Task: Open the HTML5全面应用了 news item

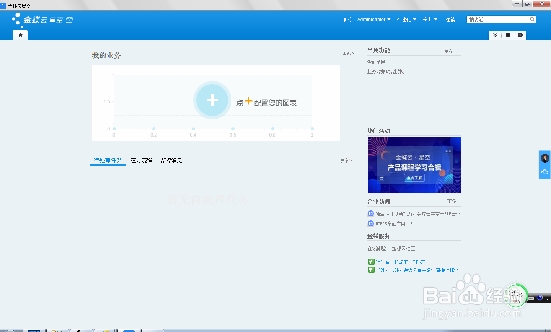Action: pyautogui.click(x=394, y=224)
